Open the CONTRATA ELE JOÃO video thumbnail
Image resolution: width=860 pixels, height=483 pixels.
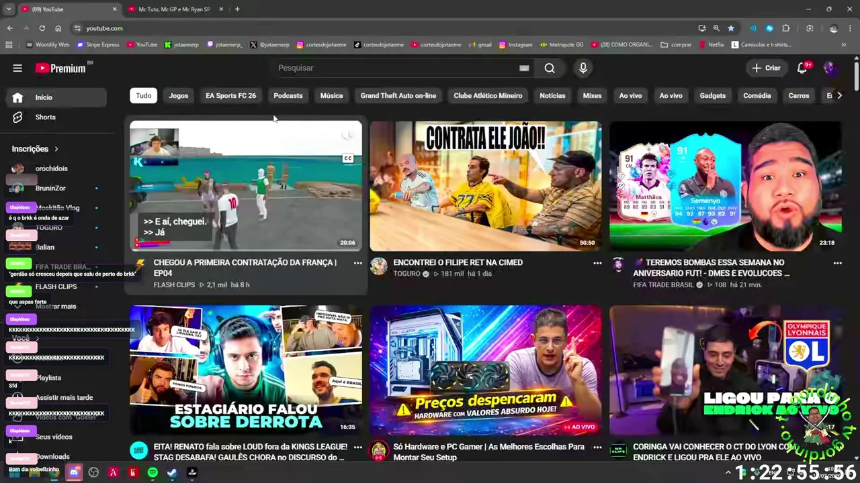485,186
